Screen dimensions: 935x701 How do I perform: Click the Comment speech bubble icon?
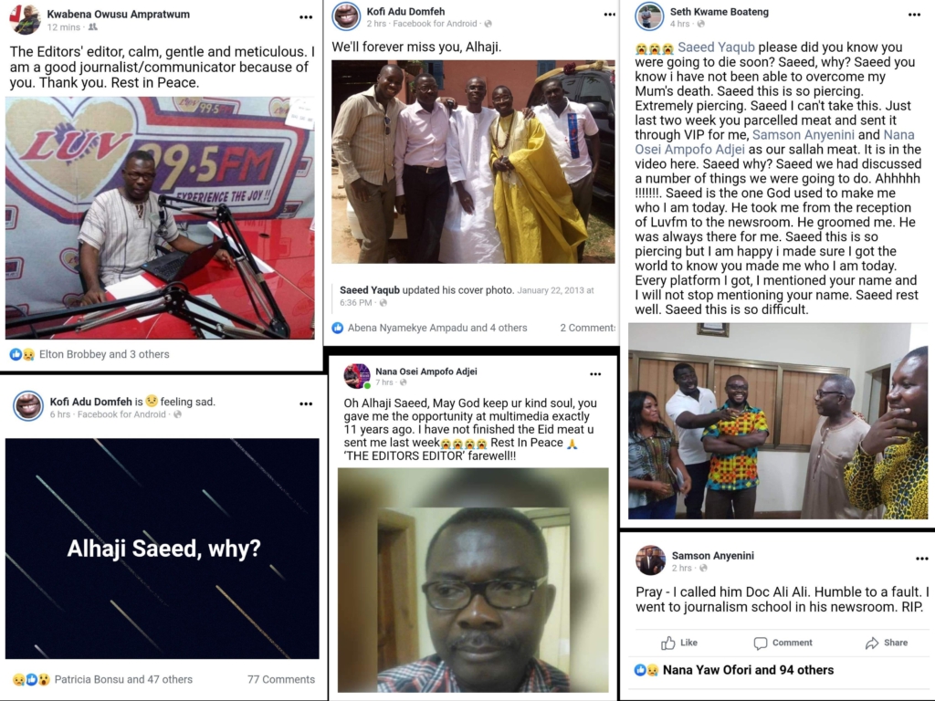(761, 643)
